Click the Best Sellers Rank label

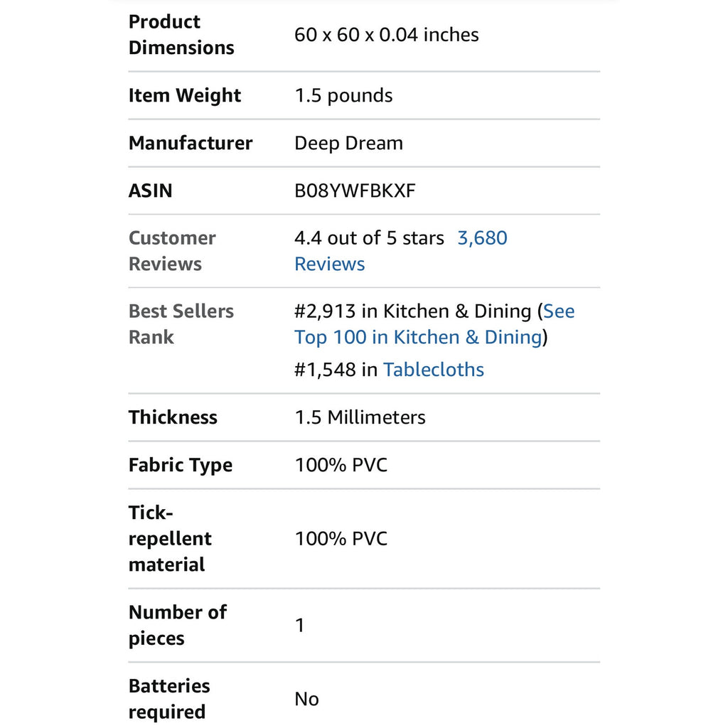pyautogui.click(x=181, y=324)
